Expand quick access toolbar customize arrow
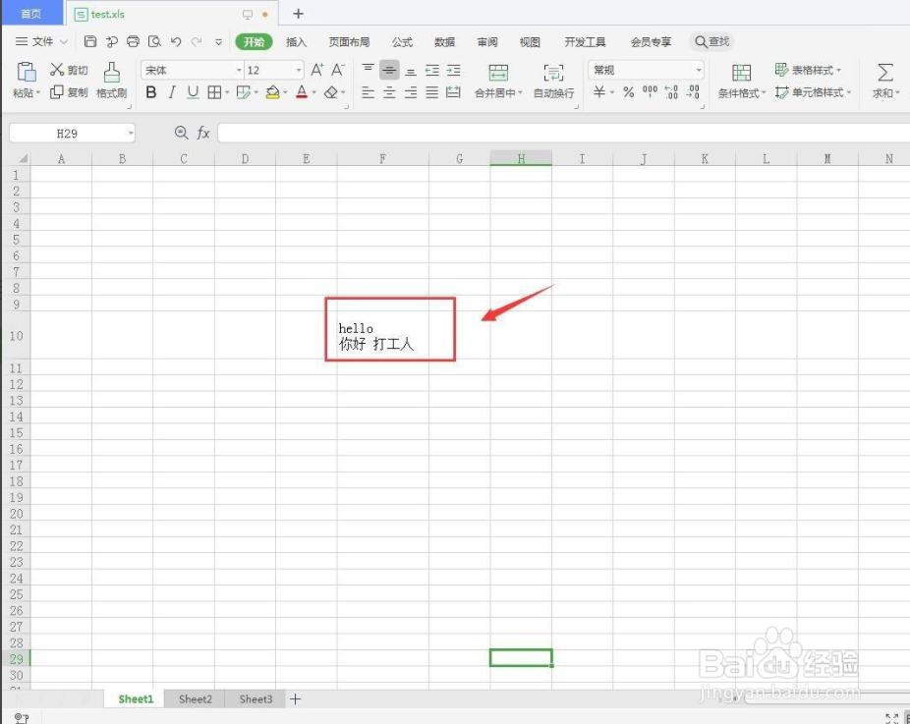 (218, 41)
